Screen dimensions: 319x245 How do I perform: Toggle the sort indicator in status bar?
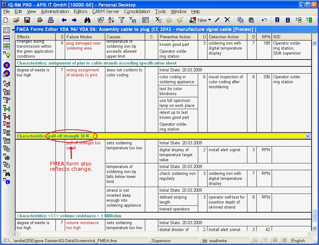point(255,241)
